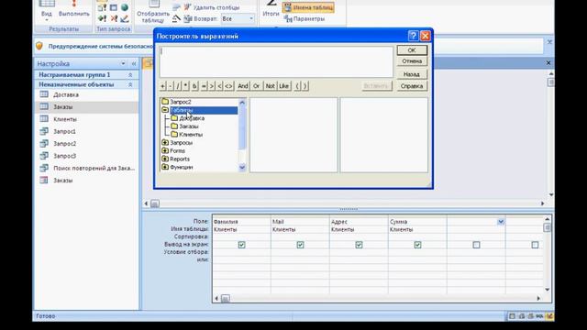Open the Настройка navigation pane dropdown arrow

(x=123, y=63)
